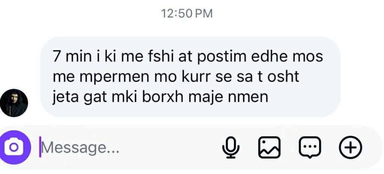The image size is (384, 174).
Task: Click the line "jeta gat mki borxh maje nmen"
Action: [x=160, y=97]
